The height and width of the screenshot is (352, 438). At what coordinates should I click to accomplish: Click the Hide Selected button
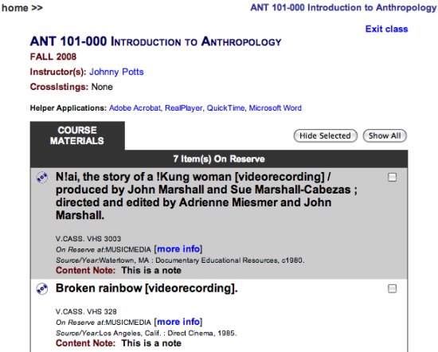(x=326, y=136)
